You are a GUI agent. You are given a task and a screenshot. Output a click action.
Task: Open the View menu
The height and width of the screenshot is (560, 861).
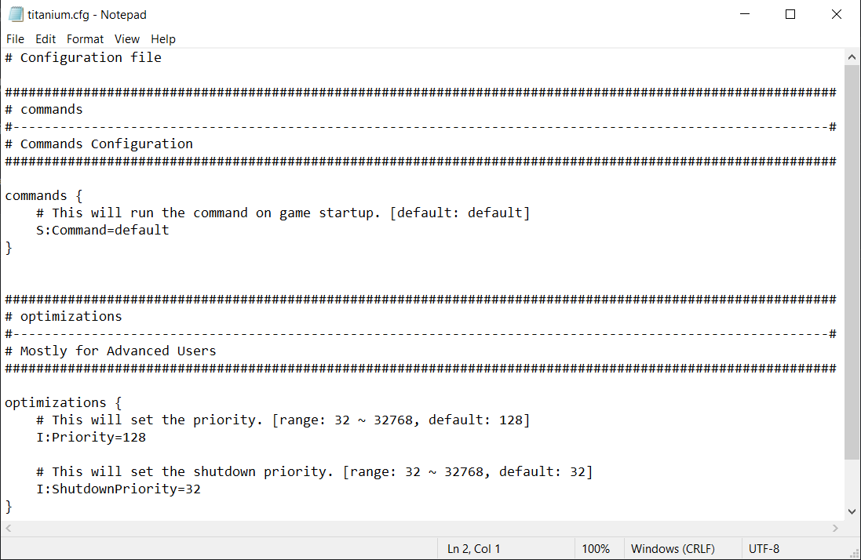click(x=126, y=39)
